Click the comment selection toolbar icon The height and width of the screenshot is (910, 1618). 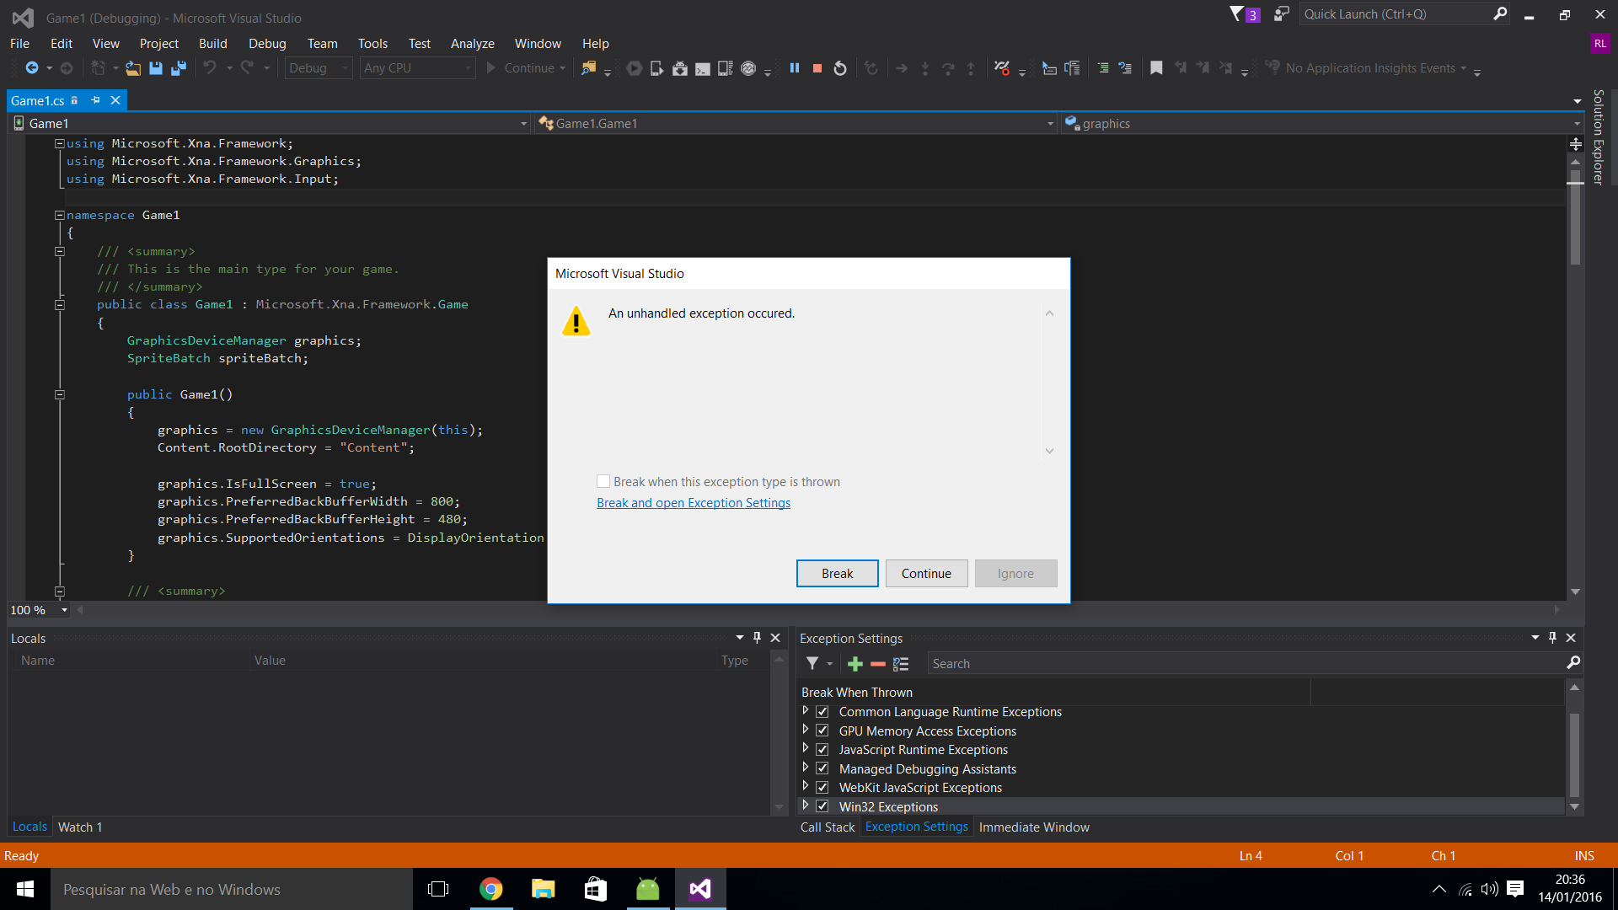tap(1102, 68)
